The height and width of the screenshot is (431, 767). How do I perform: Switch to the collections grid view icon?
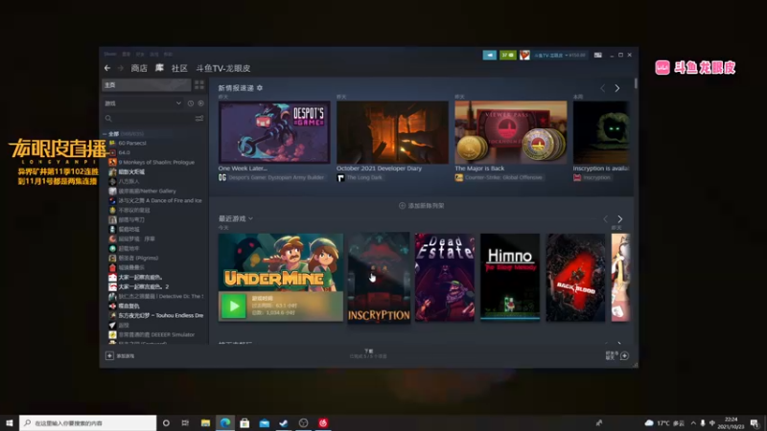click(199, 85)
